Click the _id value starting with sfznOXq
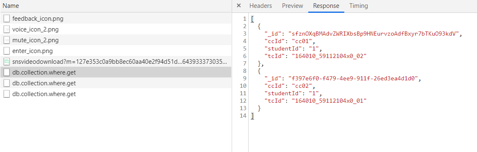Viewport: 477px width, 152px height. pyautogui.click(x=375, y=34)
